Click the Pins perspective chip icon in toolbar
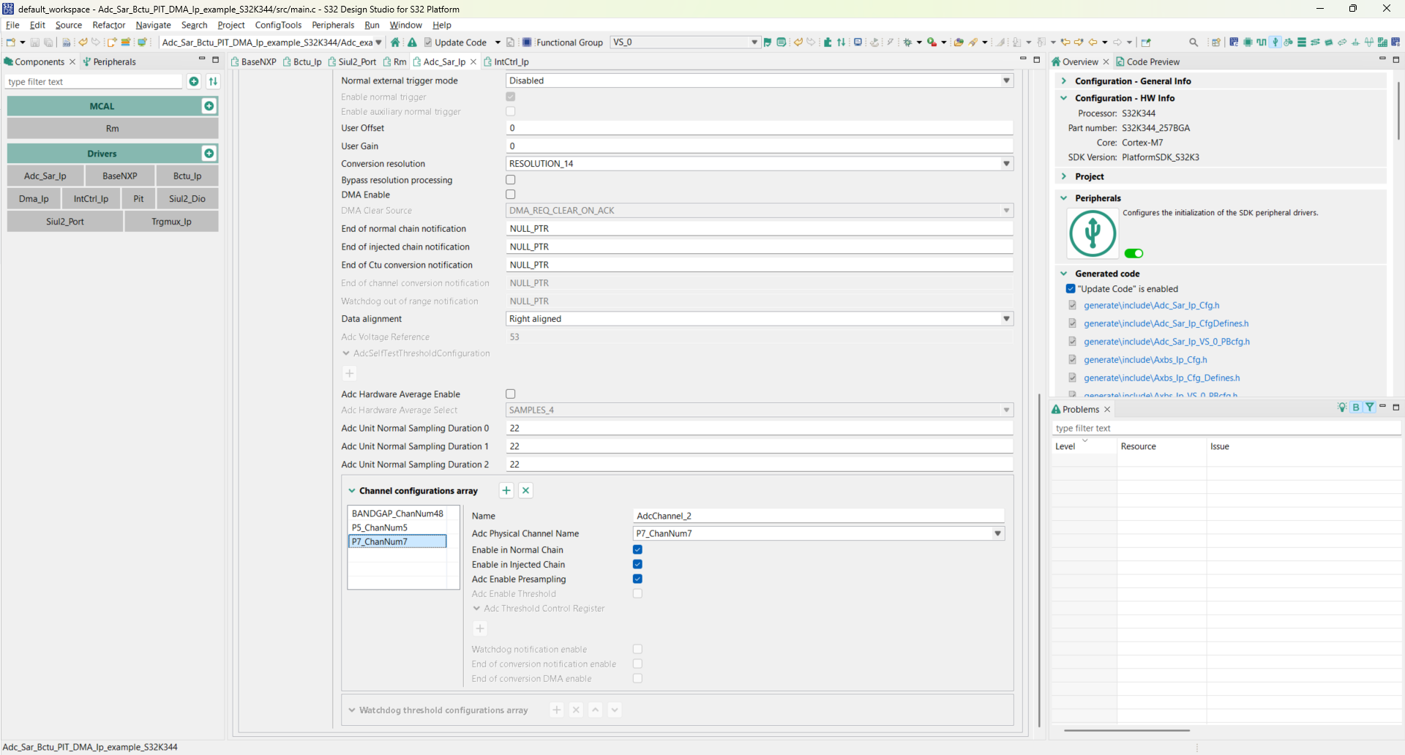The height and width of the screenshot is (755, 1405). 1248,42
